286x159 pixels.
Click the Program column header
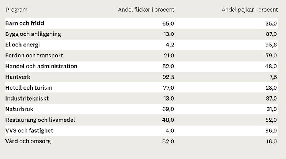(x=16, y=10)
